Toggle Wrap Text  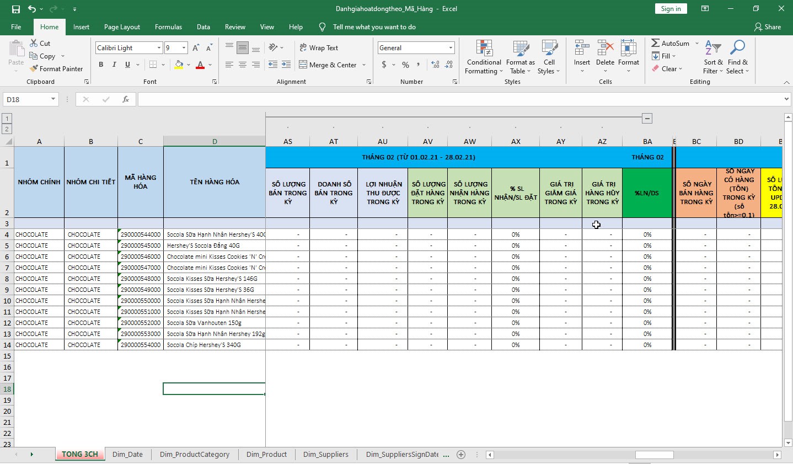tap(319, 48)
